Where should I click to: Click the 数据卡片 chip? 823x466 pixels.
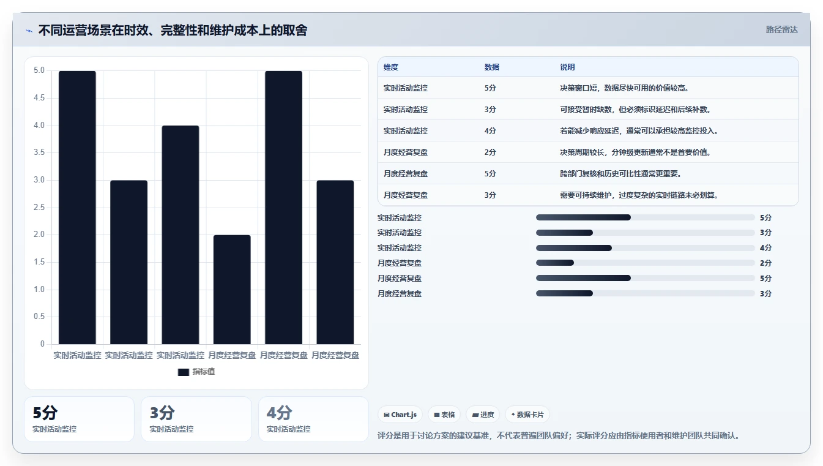coord(527,415)
